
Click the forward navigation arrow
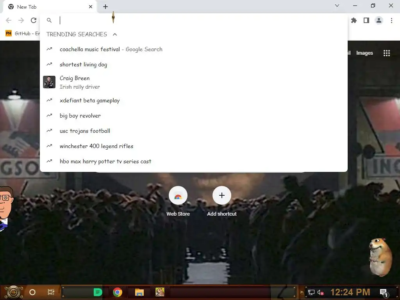21,20
